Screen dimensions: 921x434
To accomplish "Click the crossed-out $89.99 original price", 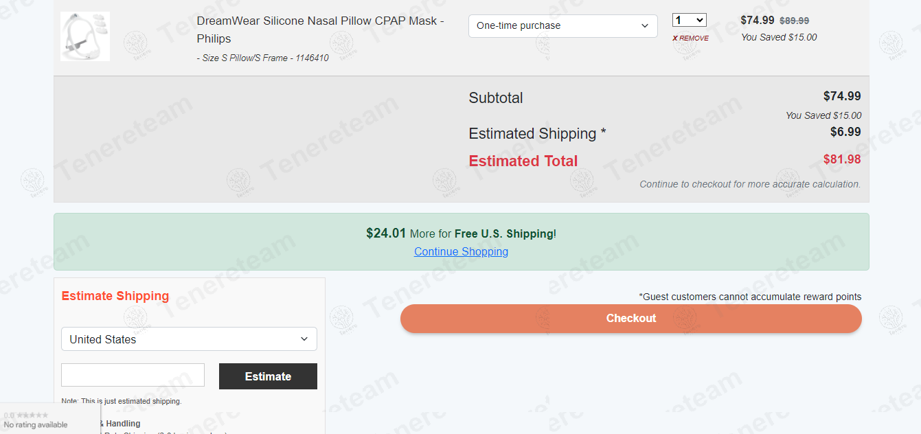I will [794, 21].
